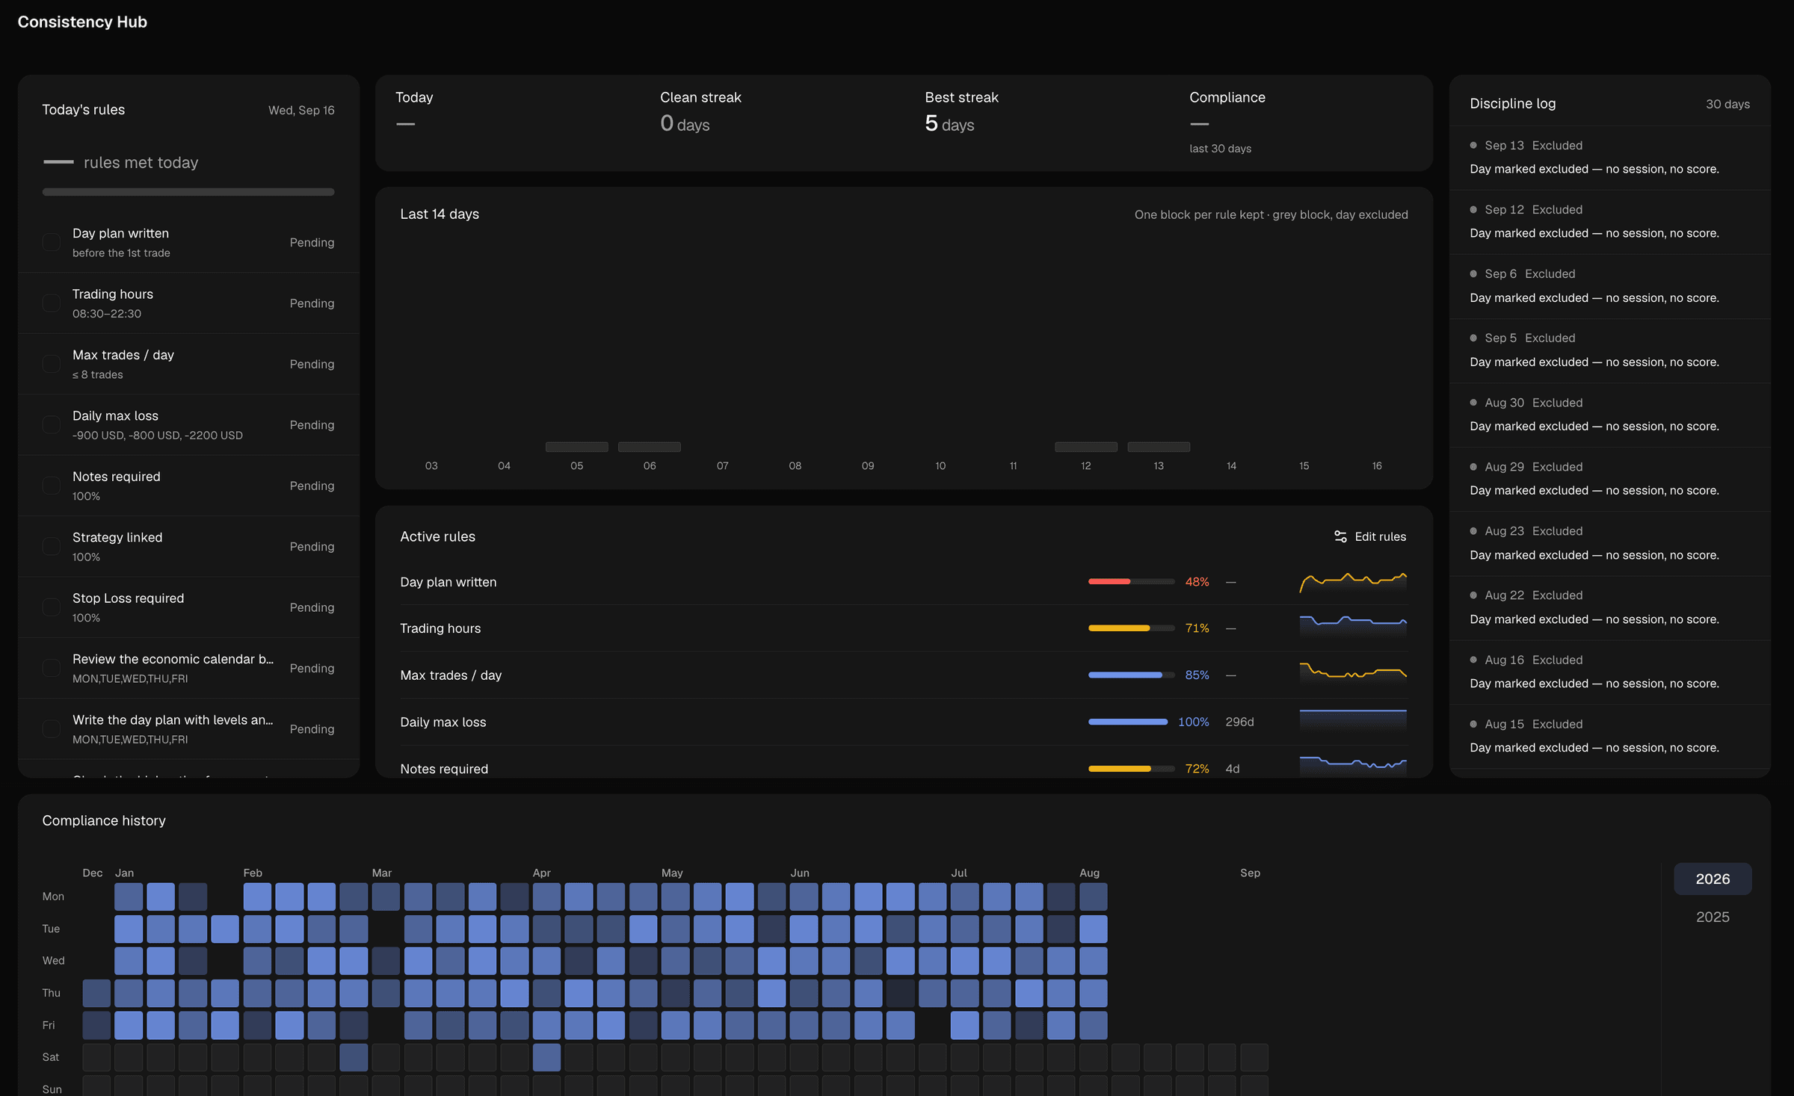Click the Best streak 5 days value
The image size is (1794, 1096).
point(949,123)
